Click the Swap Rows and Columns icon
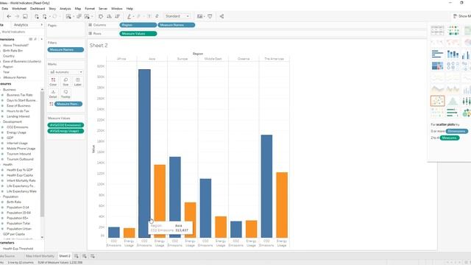 [x=101, y=16]
